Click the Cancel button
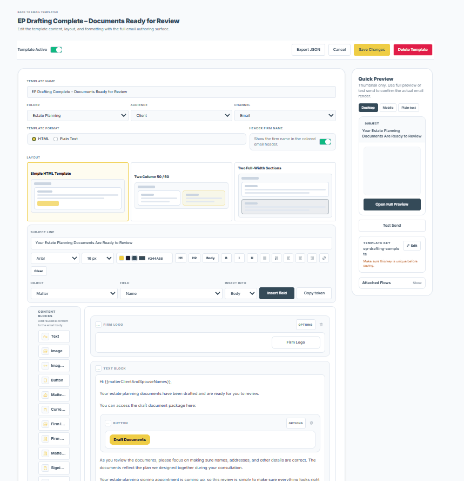The width and height of the screenshot is (464, 481). tap(339, 50)
